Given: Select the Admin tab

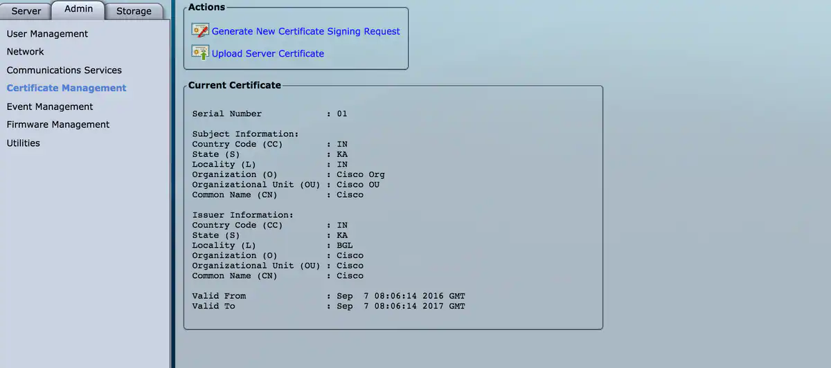Looking at the screenshot, I should tap(78, 10).
